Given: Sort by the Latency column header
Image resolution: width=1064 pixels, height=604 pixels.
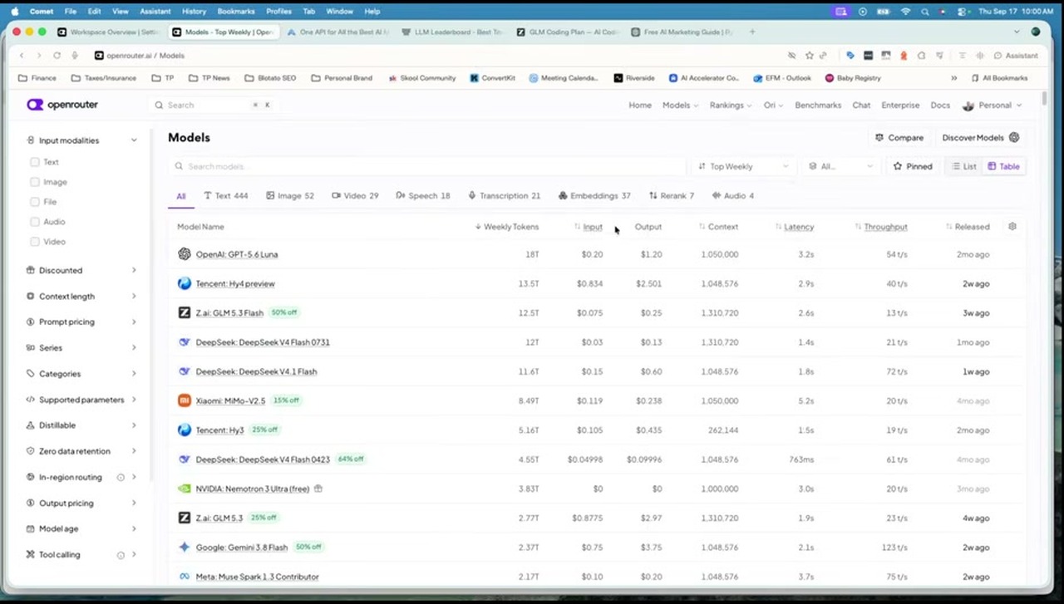Looking at the screenshot, I should pos(795,227).
